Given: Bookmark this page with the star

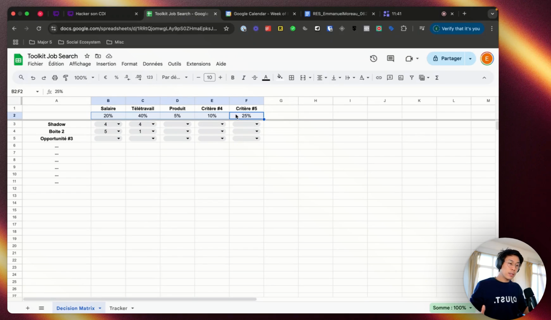Looking at the screenshot, I should 226,28.
